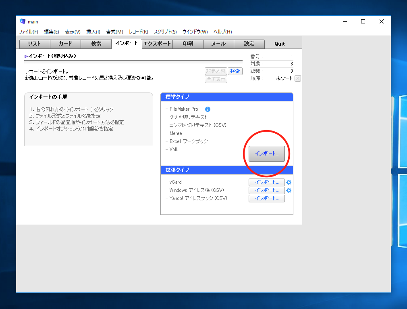This screenshot has height=309, width=407.
Task: Open the カード tab
Action: pos(65,44)
